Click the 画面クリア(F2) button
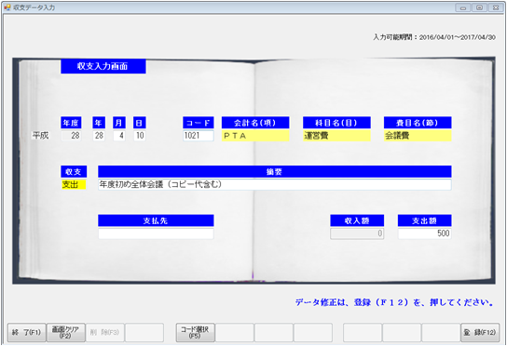This screenshot has width=507, height=346. [x=66, y=332]
